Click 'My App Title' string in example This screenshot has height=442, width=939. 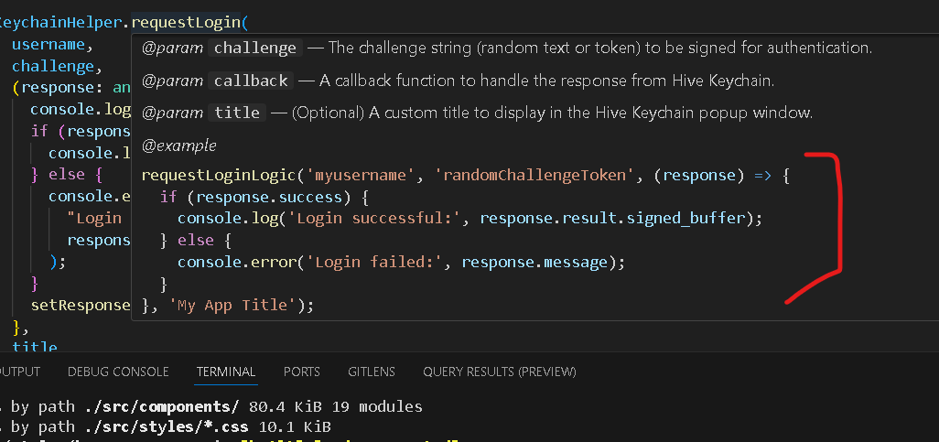pos(233,305)
